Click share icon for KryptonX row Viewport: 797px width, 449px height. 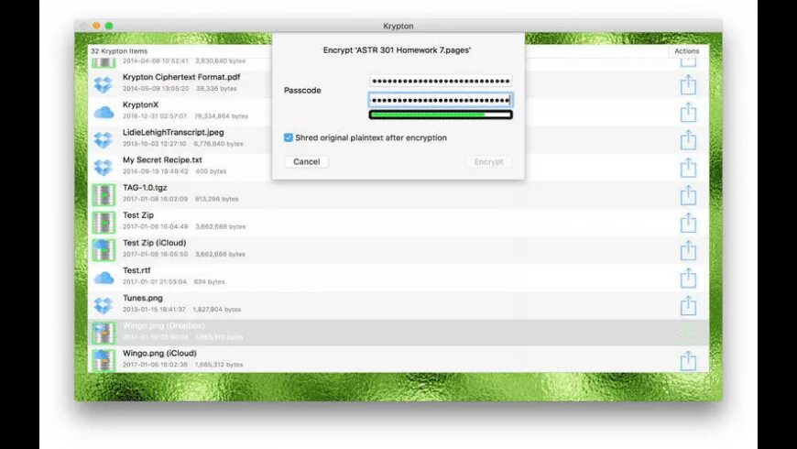click(x=688, y=112)
